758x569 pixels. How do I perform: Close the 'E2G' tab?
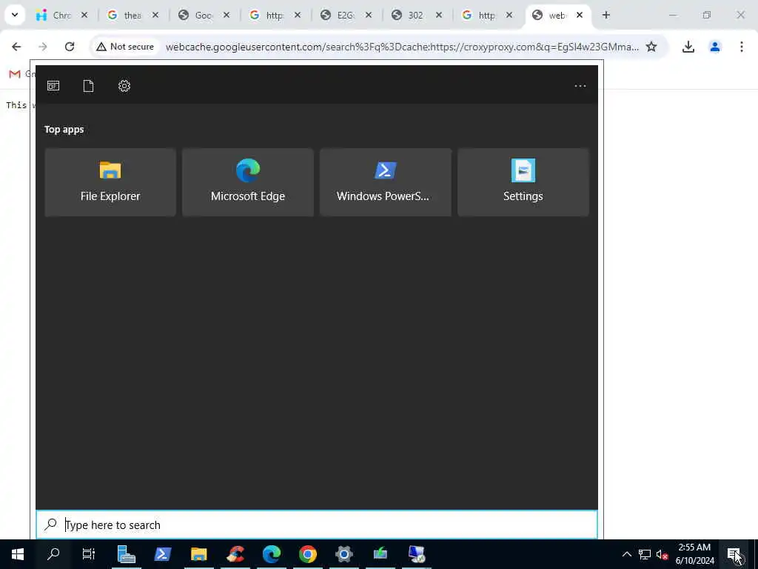coord(369,15)
